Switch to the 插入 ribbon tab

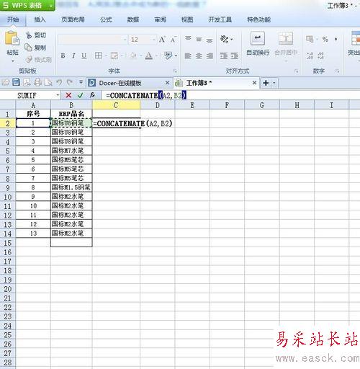pos(40,19)
